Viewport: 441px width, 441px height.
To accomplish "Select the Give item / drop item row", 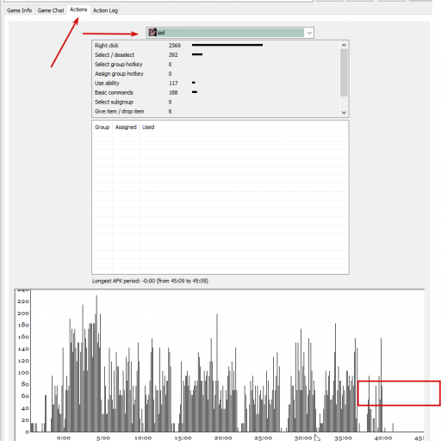I will click(x=216, y=112).
